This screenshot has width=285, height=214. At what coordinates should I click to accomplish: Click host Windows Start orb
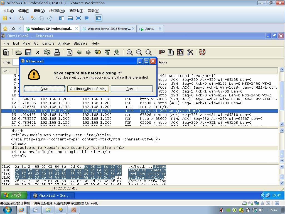click(7, 210)
